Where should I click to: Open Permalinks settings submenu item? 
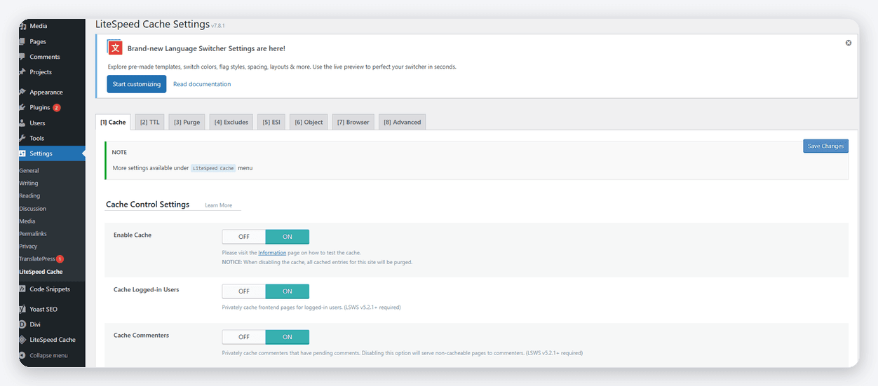point(32,233)
